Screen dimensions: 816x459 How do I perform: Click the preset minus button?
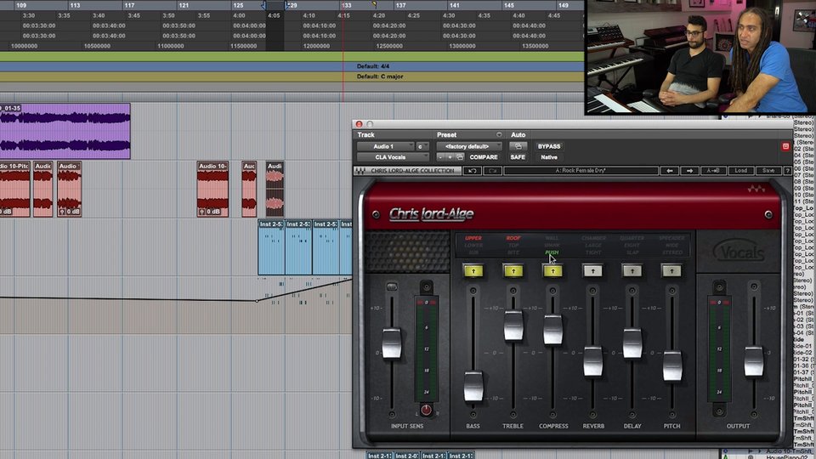pos(441,157)
